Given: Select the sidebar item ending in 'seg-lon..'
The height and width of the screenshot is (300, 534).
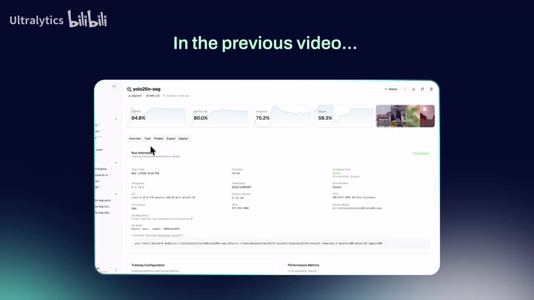Looking at the screenshot, I should tap(103, 206).
